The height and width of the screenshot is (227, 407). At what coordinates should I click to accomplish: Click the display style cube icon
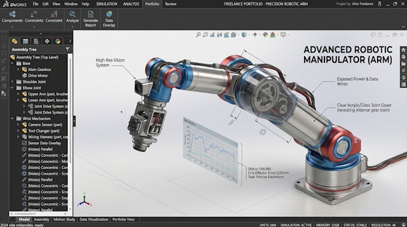point(244,35)
